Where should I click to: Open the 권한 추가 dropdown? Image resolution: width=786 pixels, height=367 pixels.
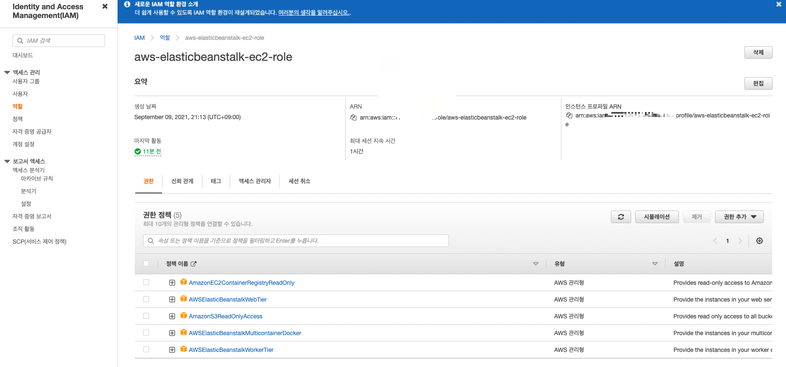tap(739, 217)
